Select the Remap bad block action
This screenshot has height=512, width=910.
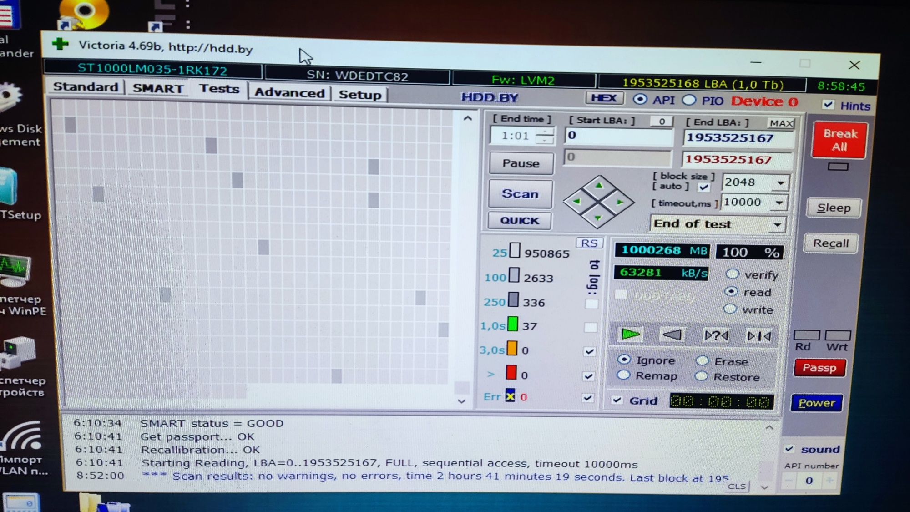(623, 375)
